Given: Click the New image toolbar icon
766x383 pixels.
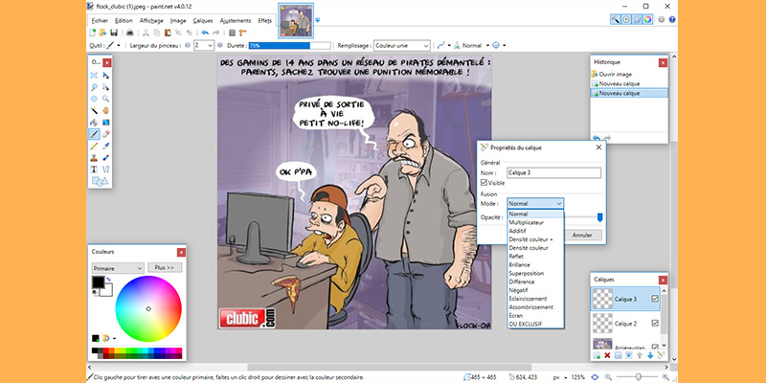Looking at the screenshot, I should click(x=92, y=33).
